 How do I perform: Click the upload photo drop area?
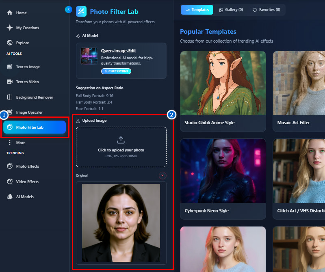tap(121, 147)
